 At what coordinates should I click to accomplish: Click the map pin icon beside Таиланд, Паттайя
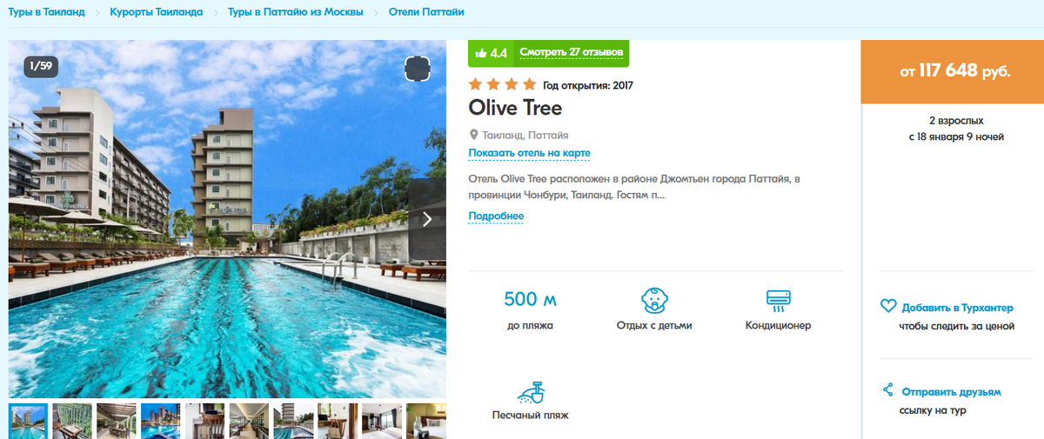pos(474,135)
